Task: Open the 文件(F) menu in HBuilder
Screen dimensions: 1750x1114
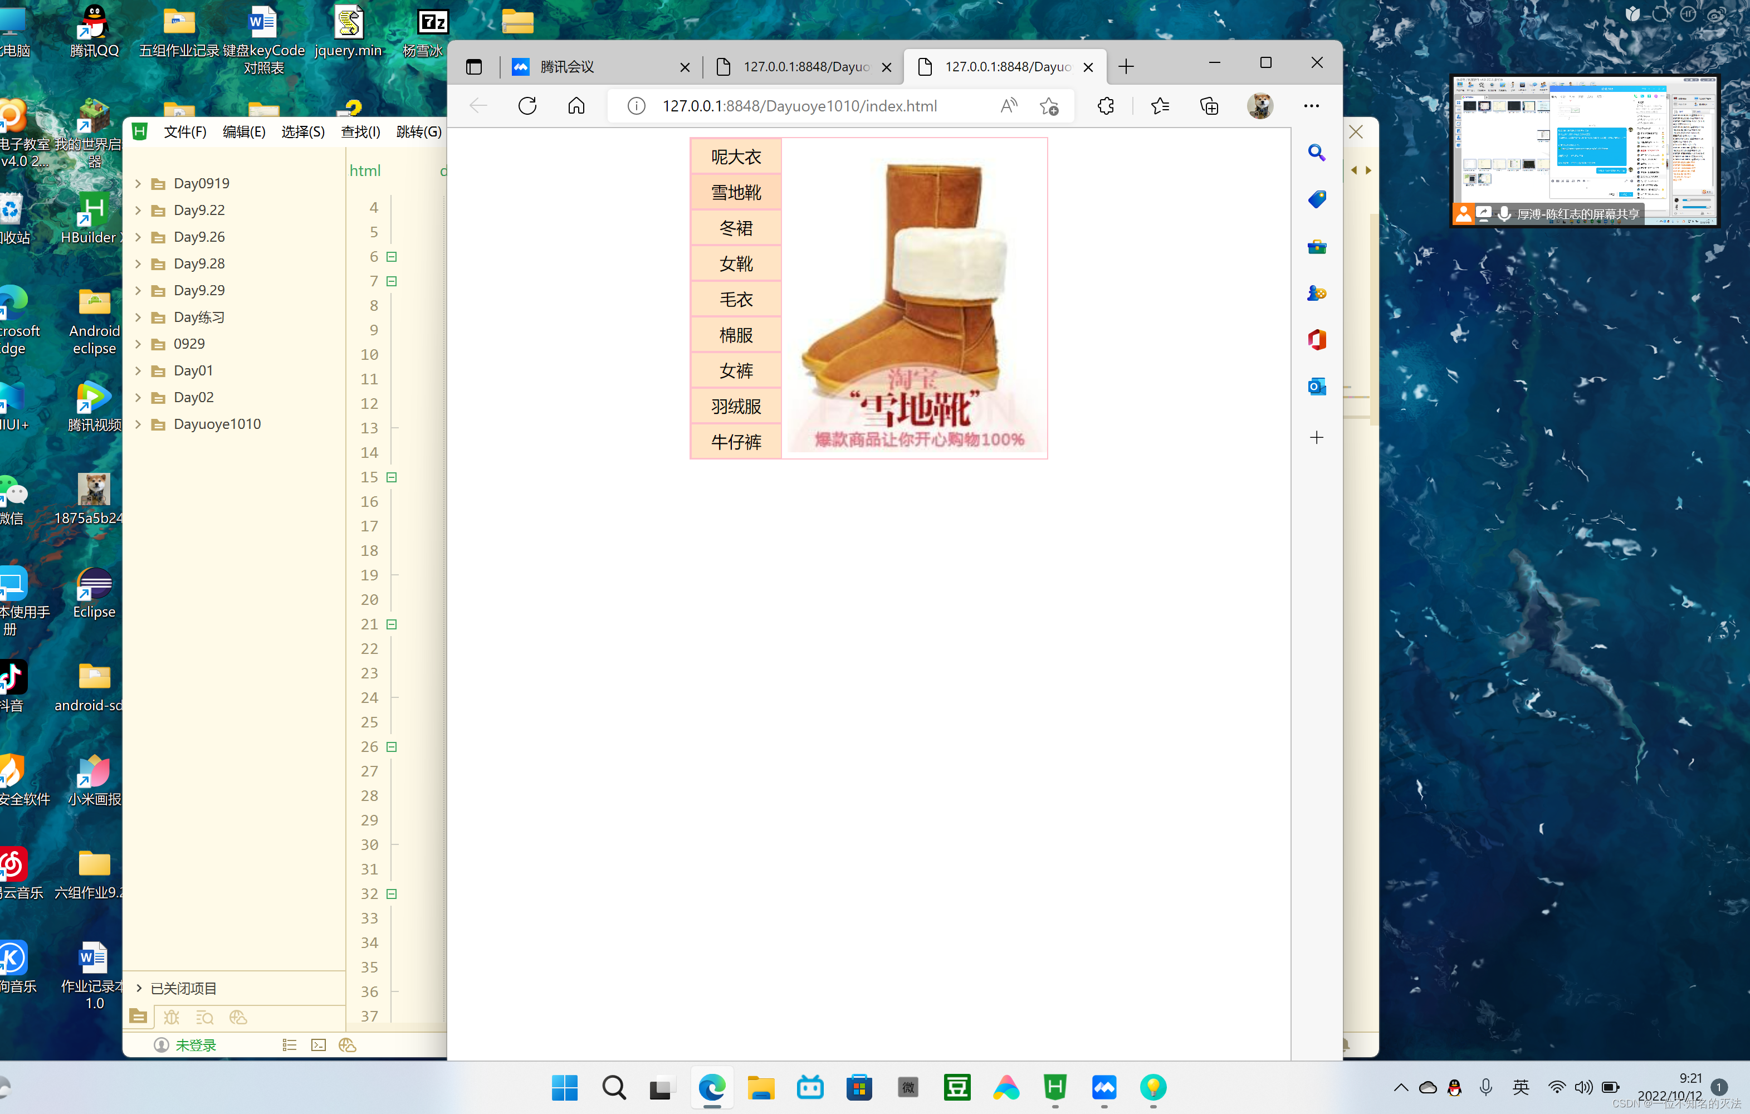Action: coord(184,131)
